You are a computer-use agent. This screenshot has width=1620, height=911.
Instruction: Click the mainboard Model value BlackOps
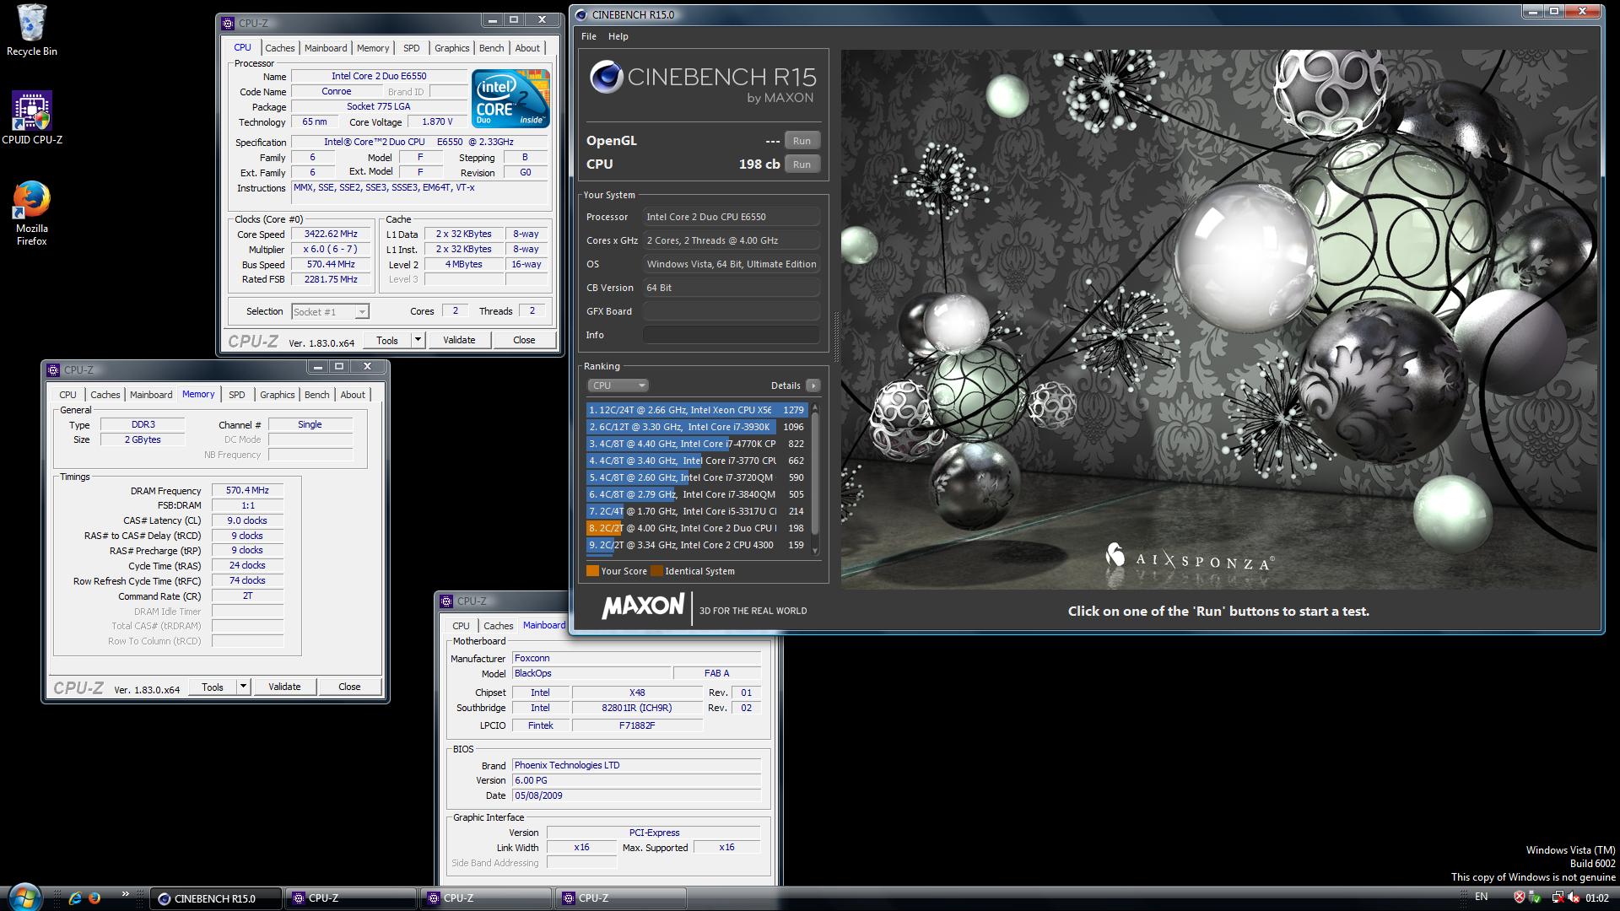point(590,673)
